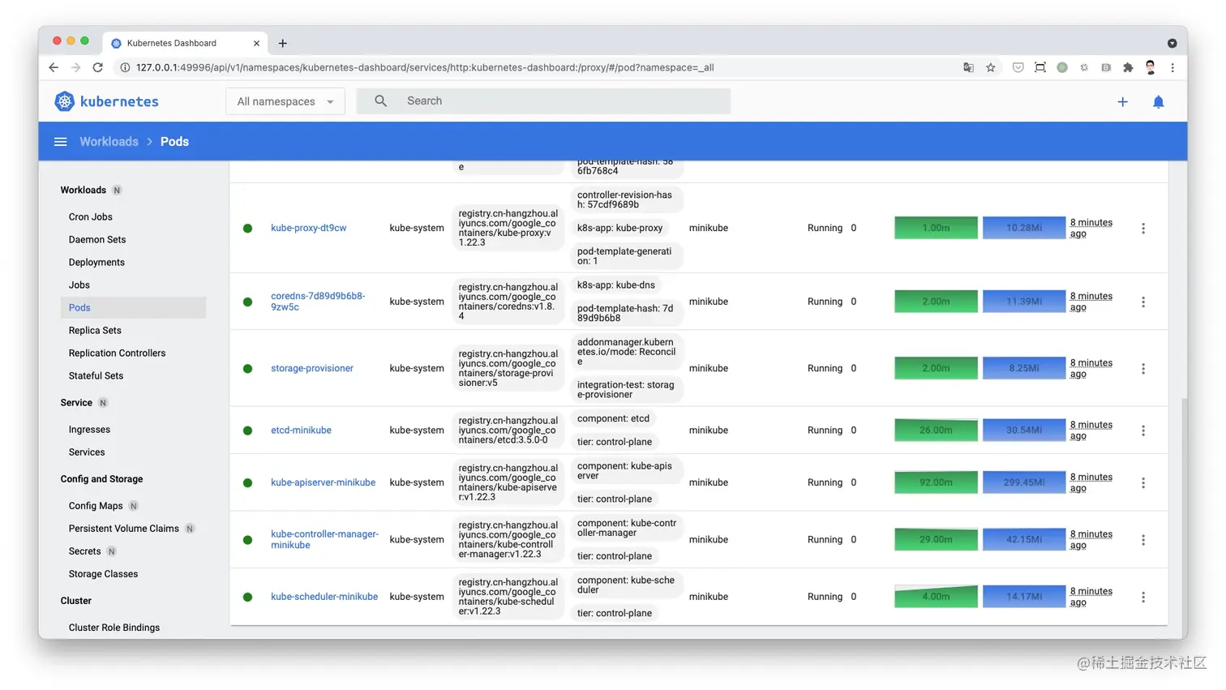
Task: Open the coredns-7d89d9b6b8-9zw5c pod link
Action: [318, 302]
